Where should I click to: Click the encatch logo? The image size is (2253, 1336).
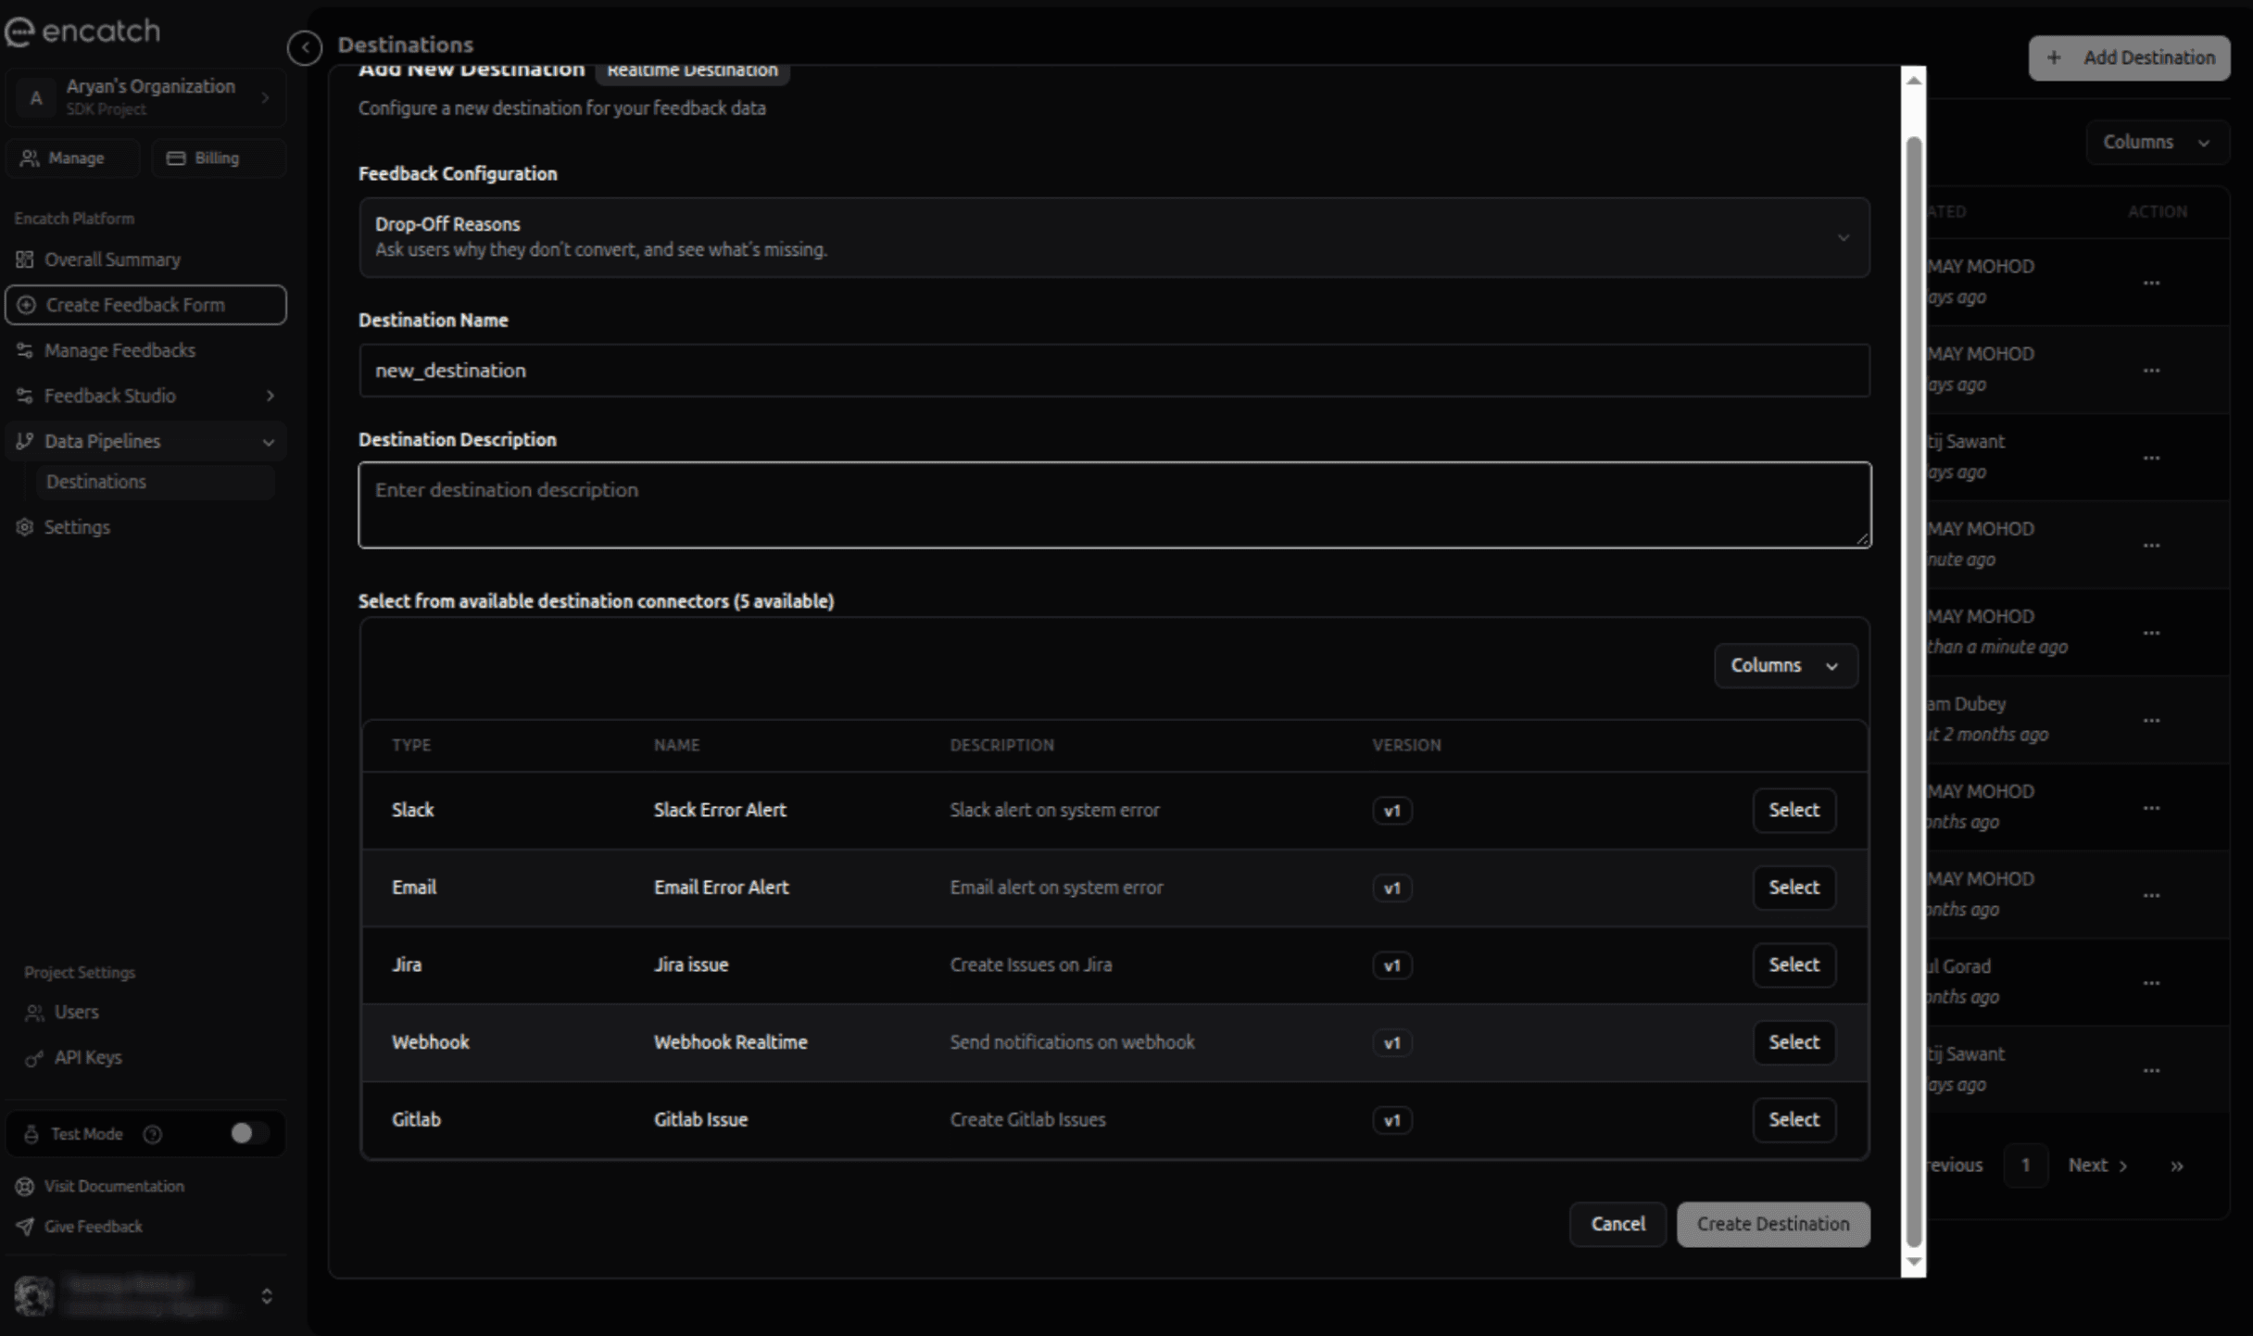(x=82, y=31)
